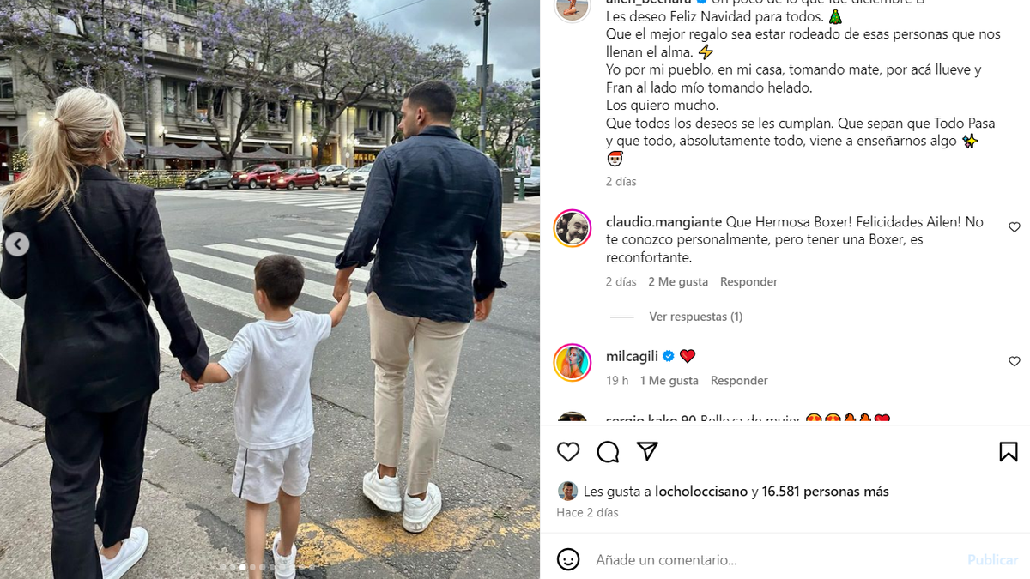Share post using paper plane icon
This screenshot has height=579, width=1030.
click(647, 451)
